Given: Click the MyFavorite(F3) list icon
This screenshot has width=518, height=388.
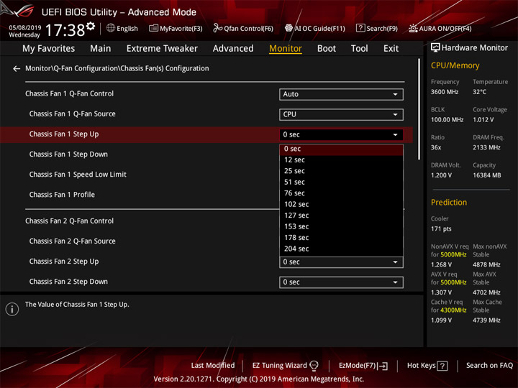Looking at the screenshot, I should (x=153, y=28).
